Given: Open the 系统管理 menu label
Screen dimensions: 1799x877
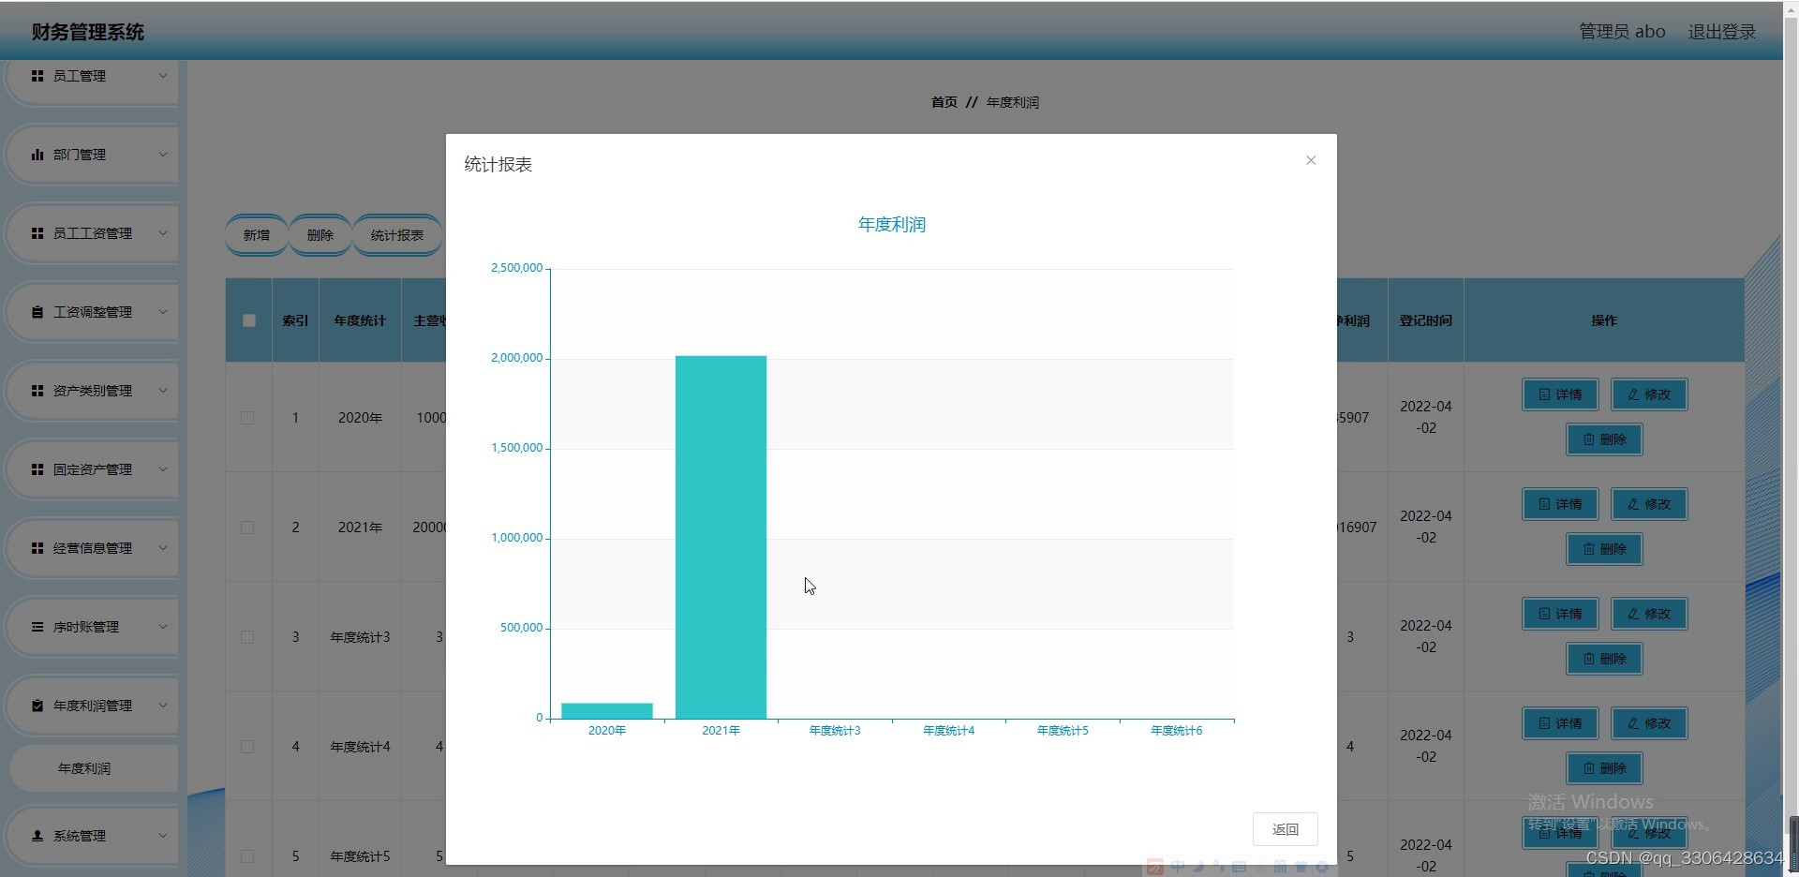Looking at the screenshot, I should point(80,835).
